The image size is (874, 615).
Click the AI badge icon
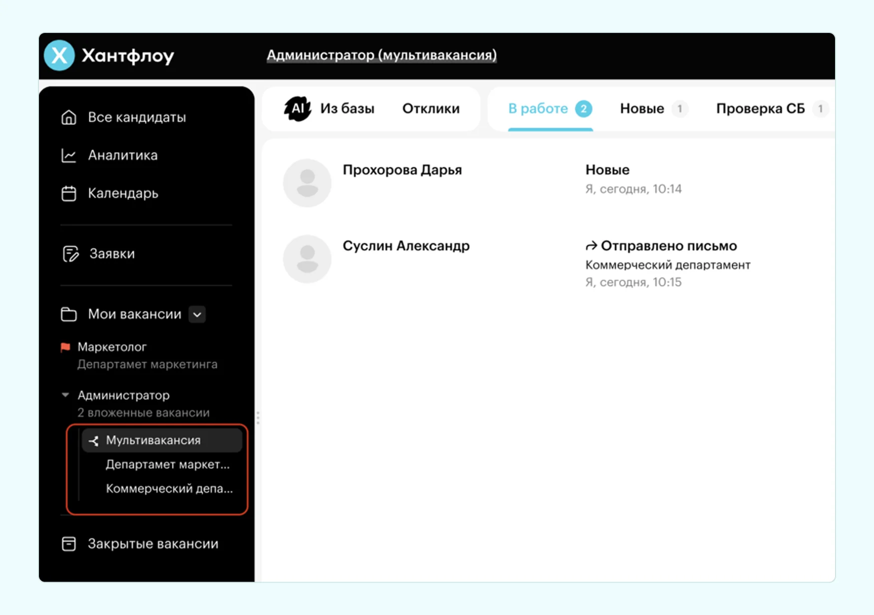coord(298,109)
